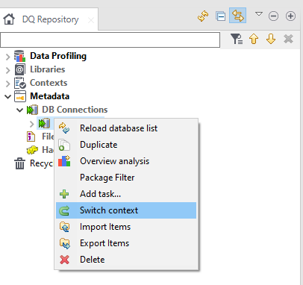This screenshot has height=285, width=303.
Task: Click the Recycle Bin trash icon
Action: coord(19,163)
